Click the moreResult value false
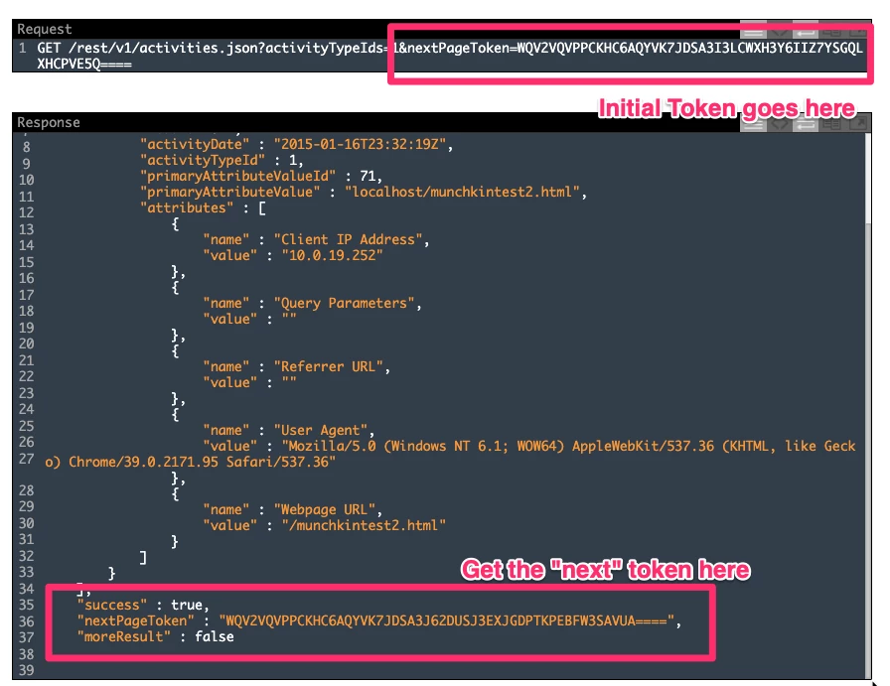890x686 pixels. (214, 636)
